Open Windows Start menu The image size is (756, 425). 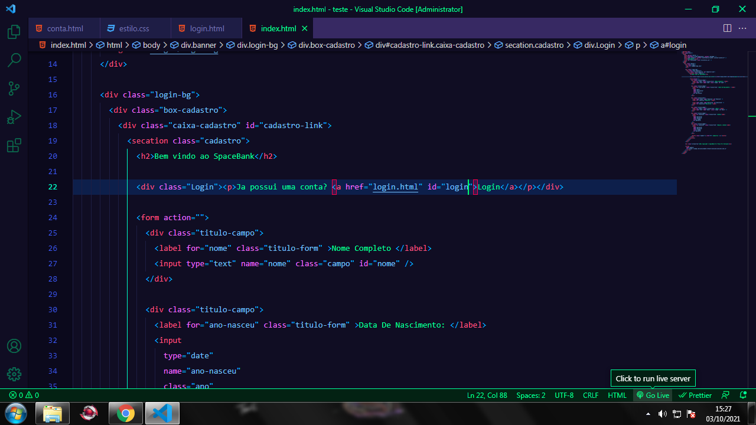15,413
